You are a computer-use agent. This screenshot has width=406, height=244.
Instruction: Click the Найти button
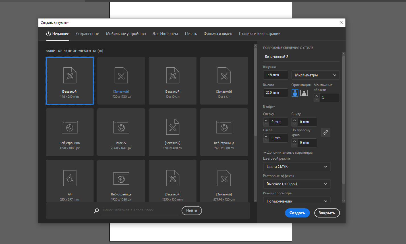coord(192,210)
